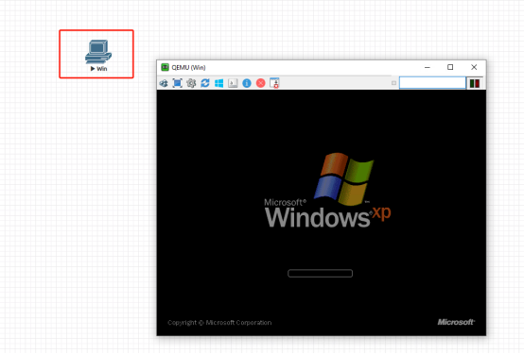Click the close-on-transfer window icon

pos(274,83)
